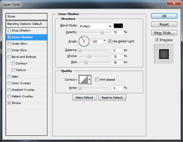Click the Choke value field
Screen dimensions: 183x142
click(117, 56)
